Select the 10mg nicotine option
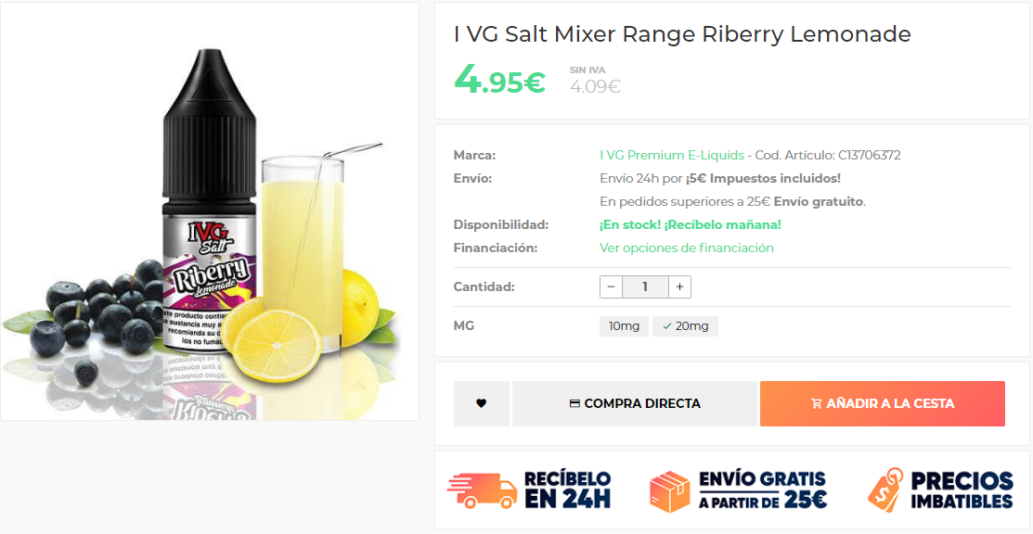Viewport: 1033px width, 534px height. [x=624, y=326]
